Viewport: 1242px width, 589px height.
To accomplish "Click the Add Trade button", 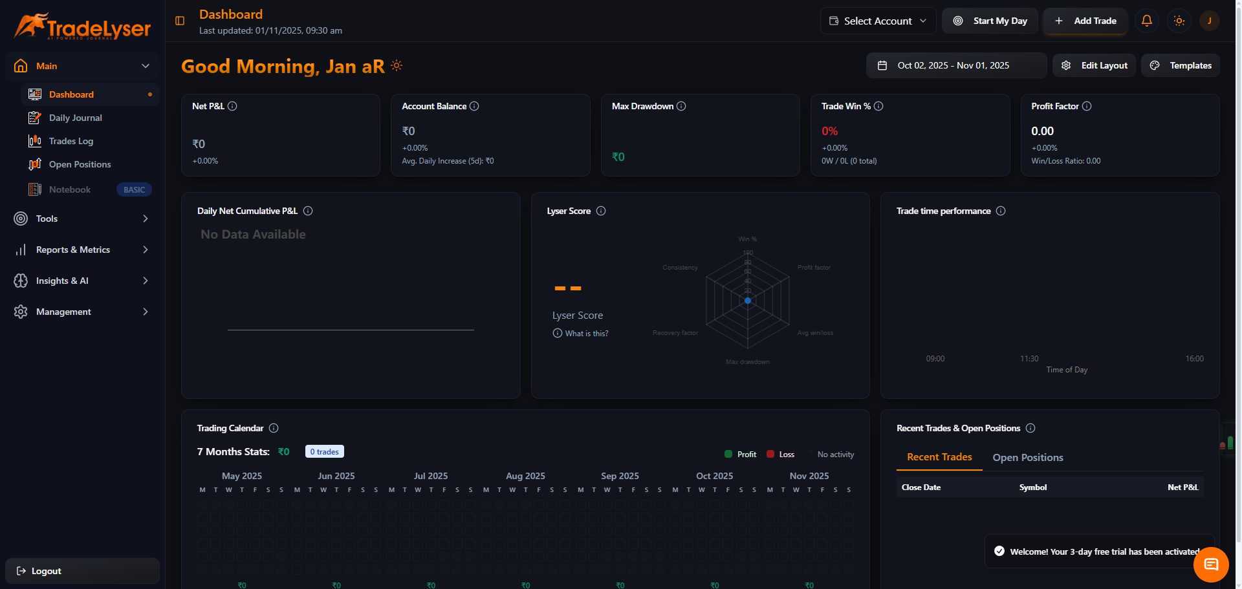I will 1085,21.
